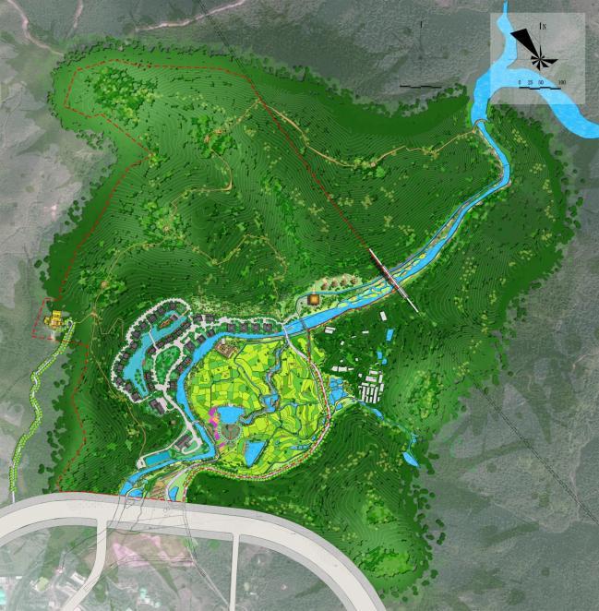Click the central round pond in farmland
Viewport: 599px width, 611px height.
230,414
